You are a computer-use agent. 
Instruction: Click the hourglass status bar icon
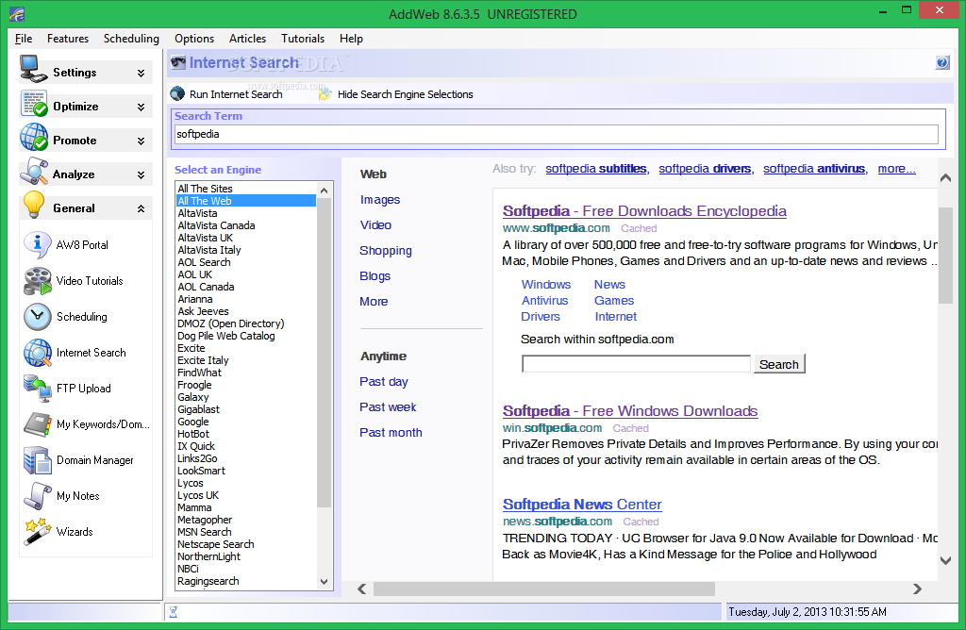tap(174, 611)
